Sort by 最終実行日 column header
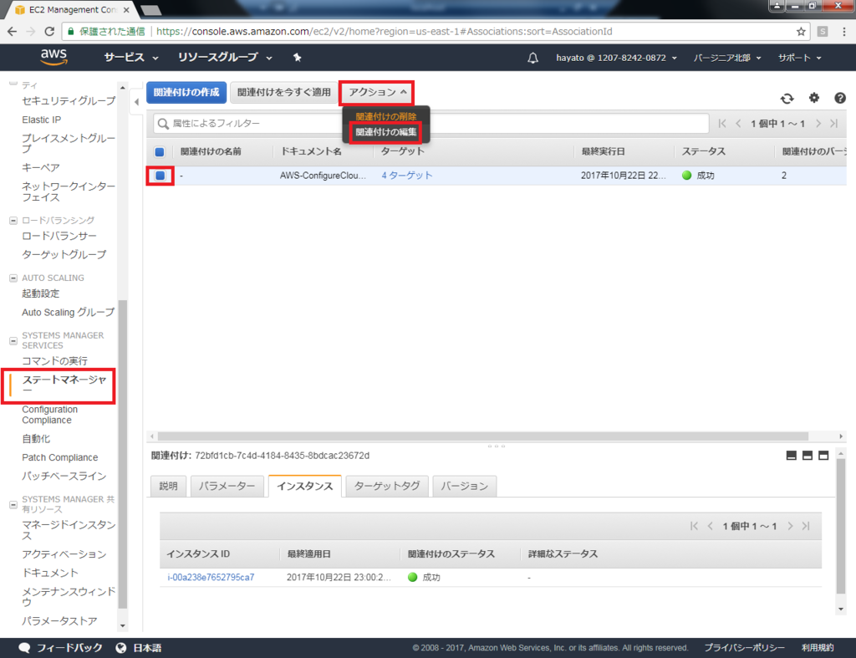The width and height of the screenshot is (856, 658). 604,151
